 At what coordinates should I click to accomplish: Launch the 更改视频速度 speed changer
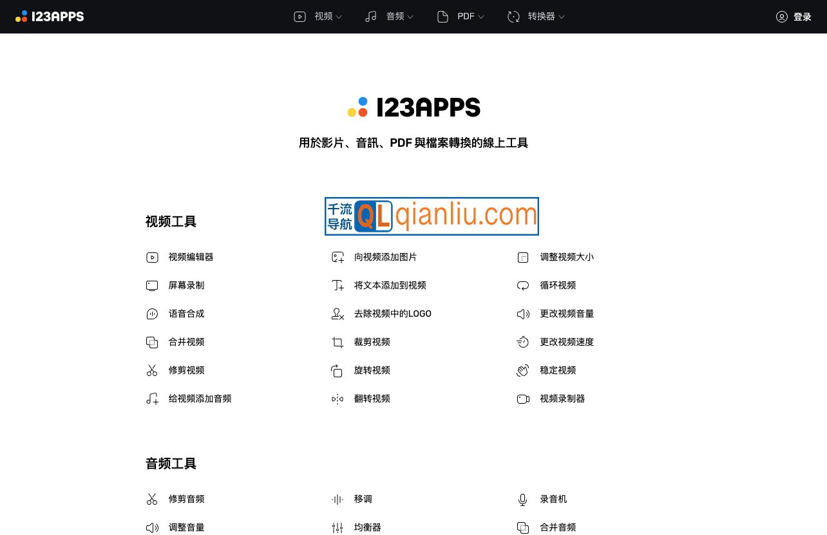[x=567, y=342]
